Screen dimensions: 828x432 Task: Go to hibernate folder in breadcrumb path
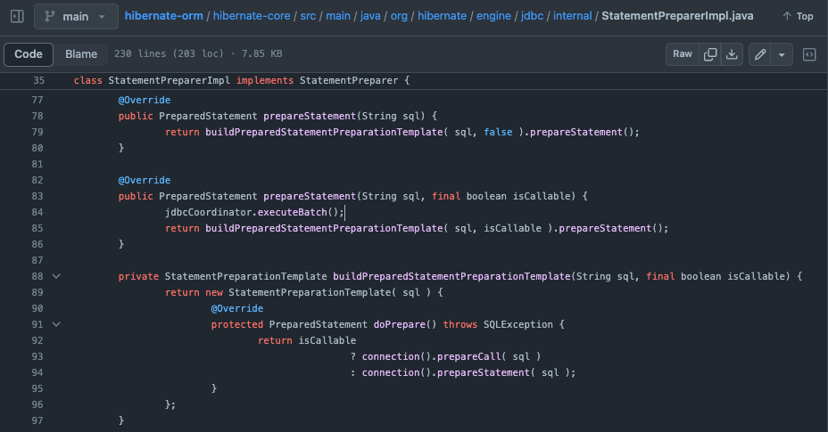pos(442,16)
